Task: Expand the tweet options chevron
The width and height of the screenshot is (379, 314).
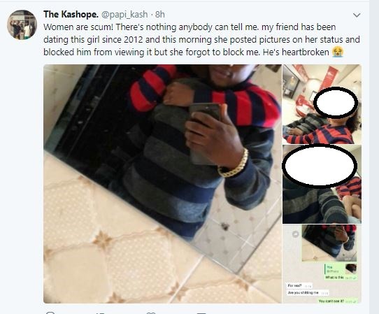Action: pyautogui.click(x=357, y=15)
